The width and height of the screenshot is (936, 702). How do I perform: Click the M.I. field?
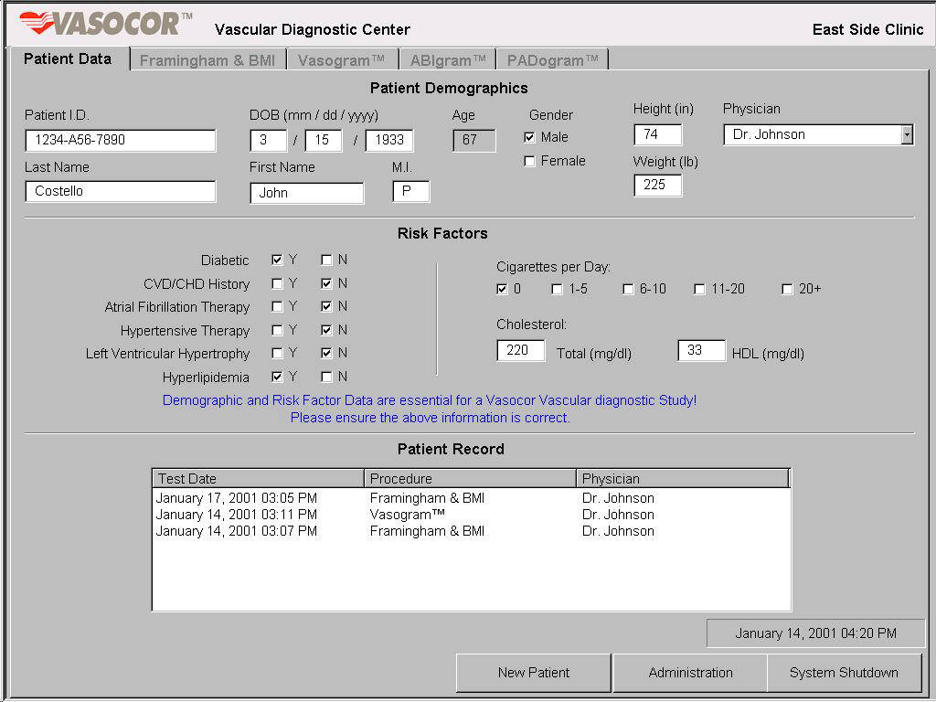pos(411,192)
